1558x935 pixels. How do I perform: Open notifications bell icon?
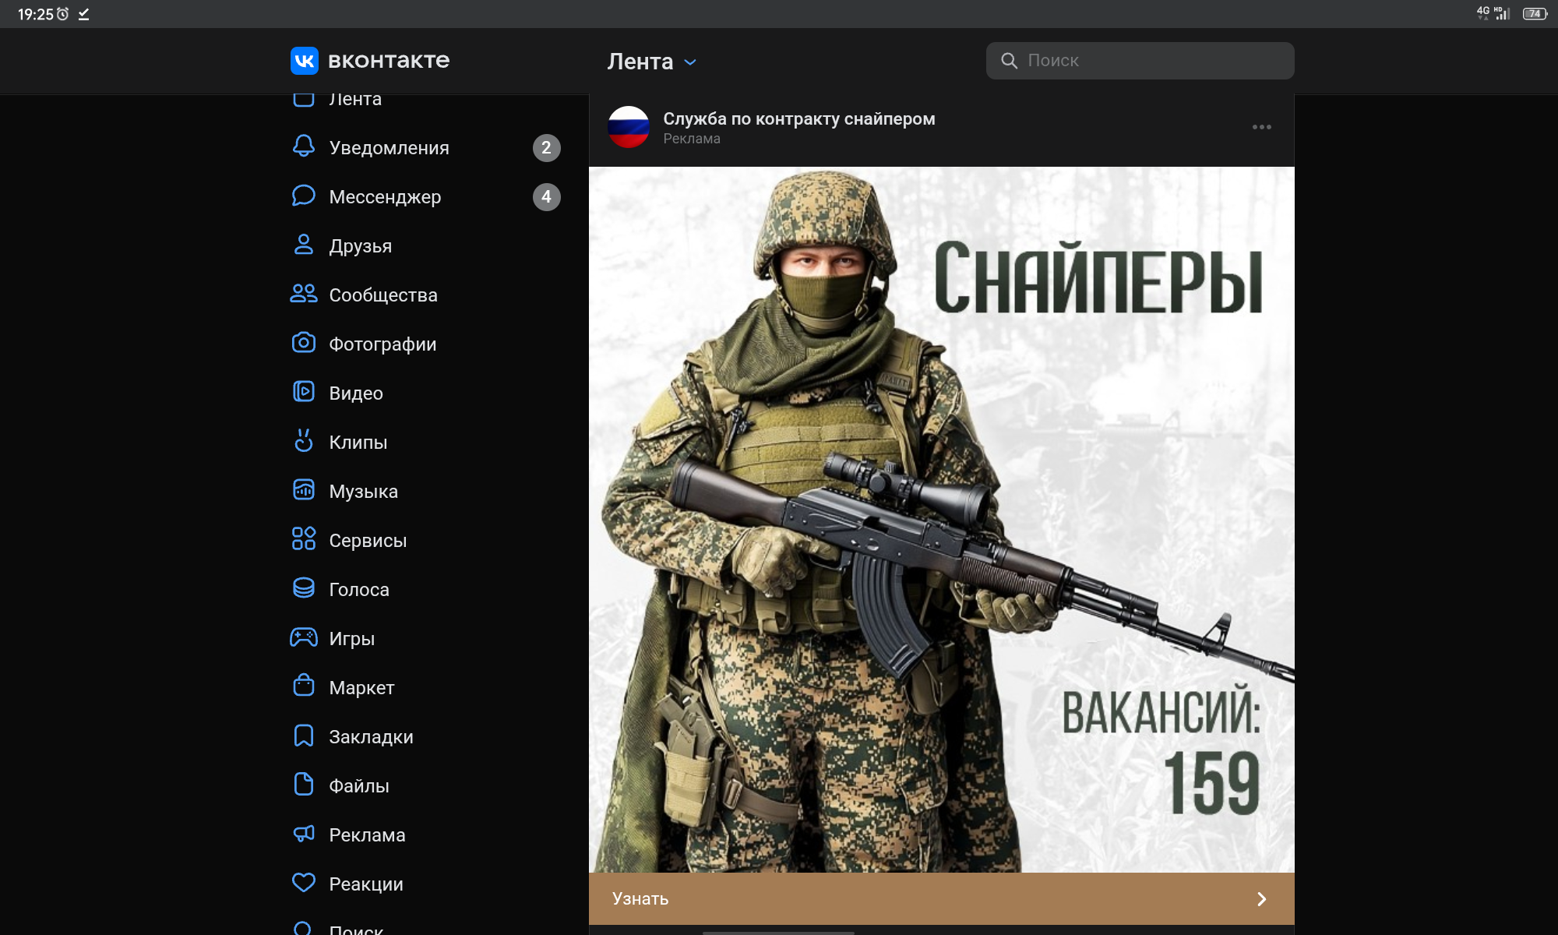coord(304,146)
